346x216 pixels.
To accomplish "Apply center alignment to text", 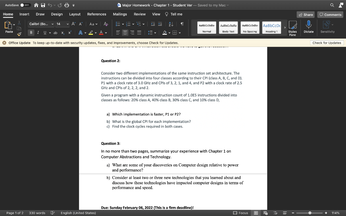I will point(125,32).
